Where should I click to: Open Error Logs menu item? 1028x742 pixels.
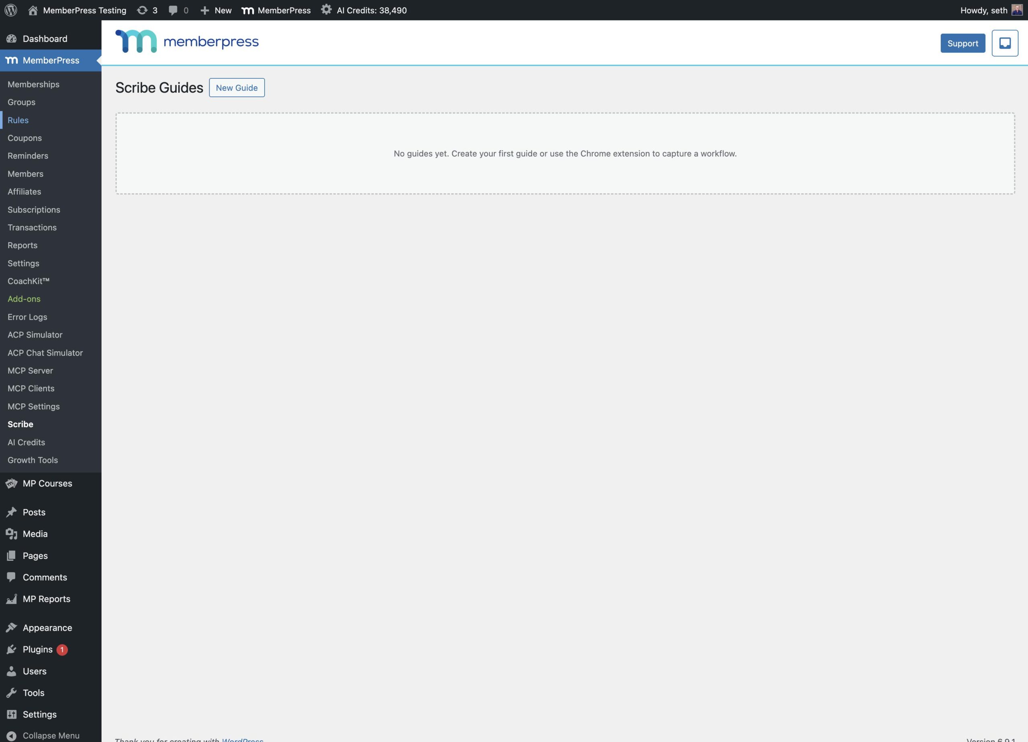pos(27,317)
